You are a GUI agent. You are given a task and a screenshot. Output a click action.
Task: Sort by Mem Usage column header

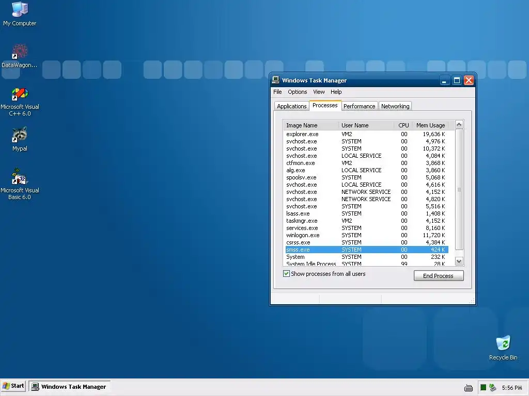(430, 125)
